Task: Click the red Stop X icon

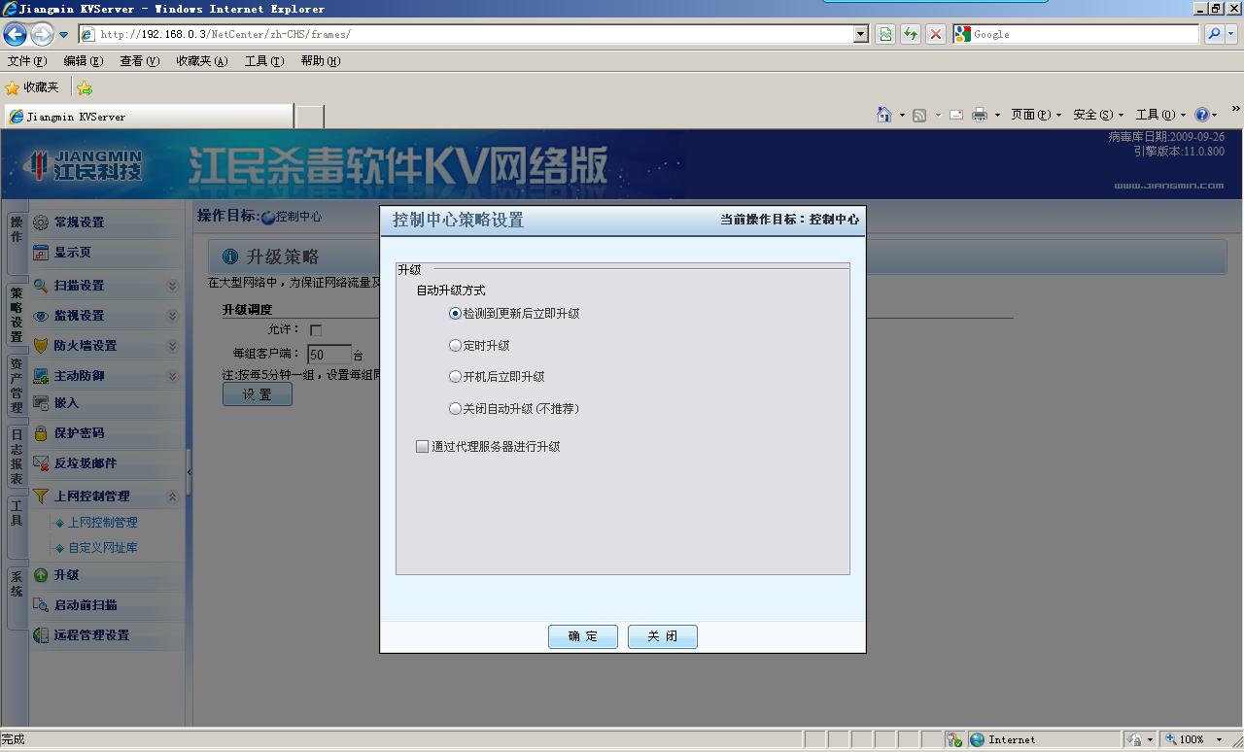Action: coord(936,34)
